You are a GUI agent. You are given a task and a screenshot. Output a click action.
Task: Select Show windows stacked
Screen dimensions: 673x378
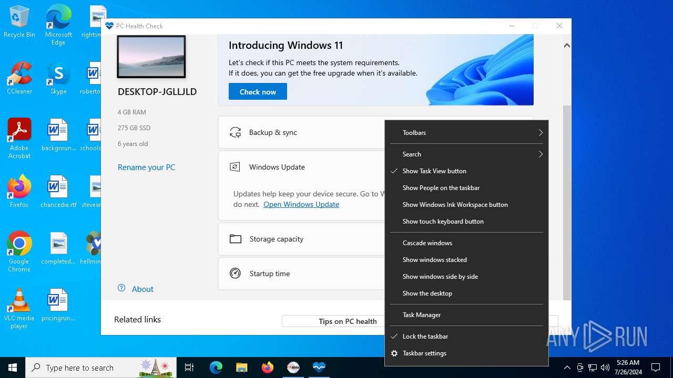[466, 260]
